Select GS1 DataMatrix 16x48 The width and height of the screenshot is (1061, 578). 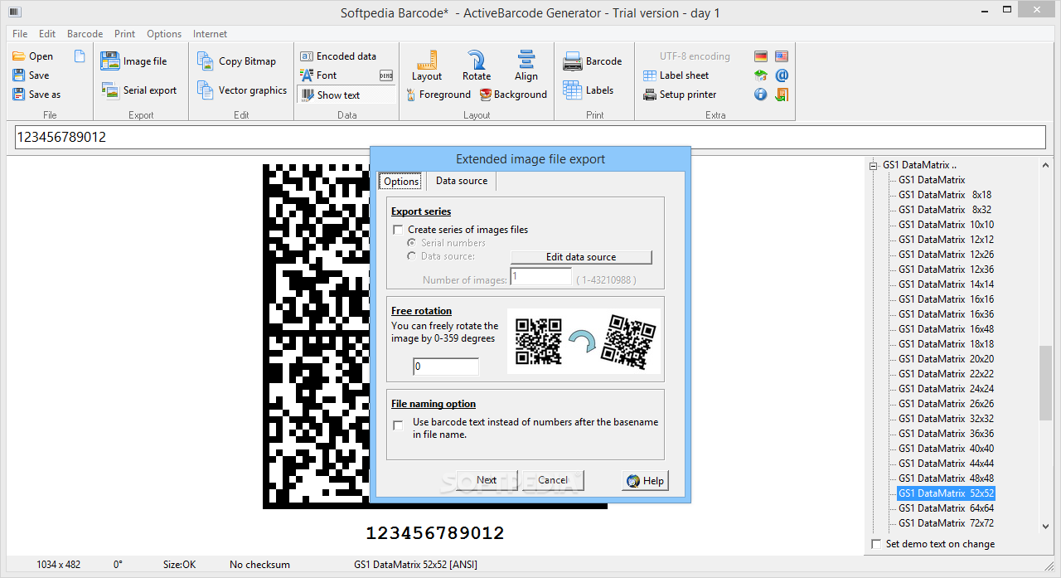946,329
